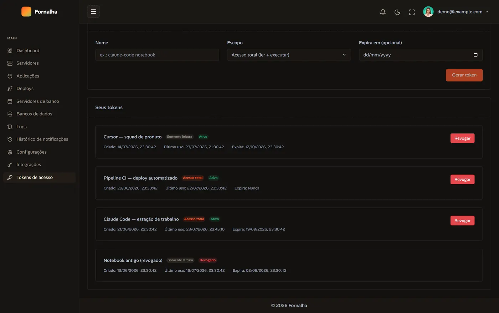Click Último uso: 23/07/2026, 23:45:10
Viewport: 499px width, 313px height.
point(195,229)
